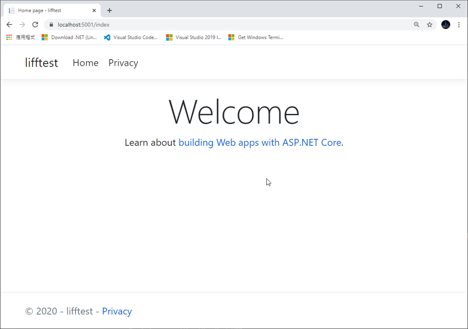Open Get Windows Terminal bookmark
Image resolution: width=468 pixels, height=329 pixels.
(x=255, y=37)
